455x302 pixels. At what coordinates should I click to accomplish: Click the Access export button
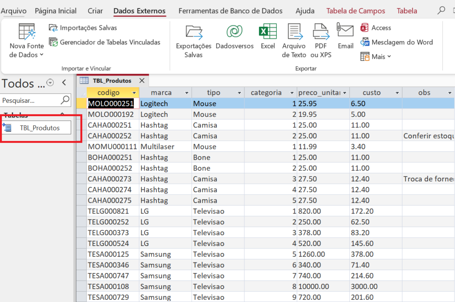click(376, 28)
